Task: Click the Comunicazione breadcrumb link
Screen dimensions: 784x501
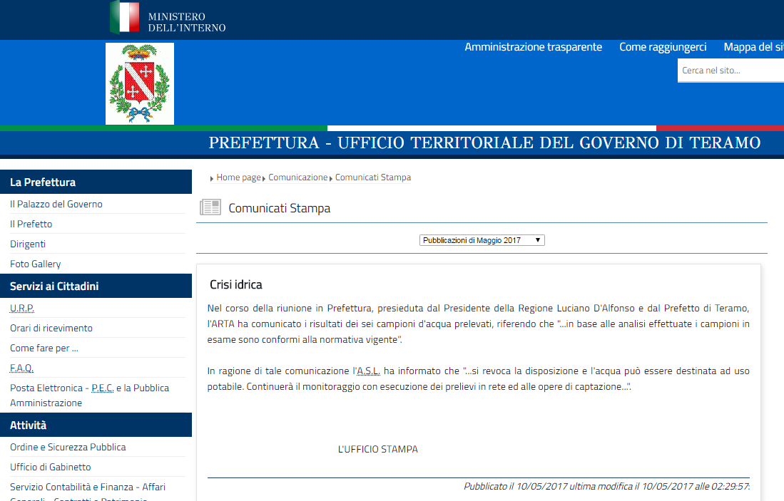Action: pos(297,177)
